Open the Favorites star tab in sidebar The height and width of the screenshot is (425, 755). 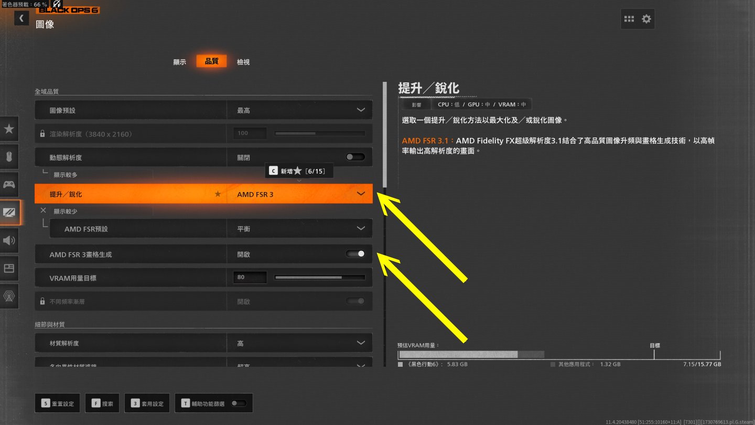coord(9,129)
